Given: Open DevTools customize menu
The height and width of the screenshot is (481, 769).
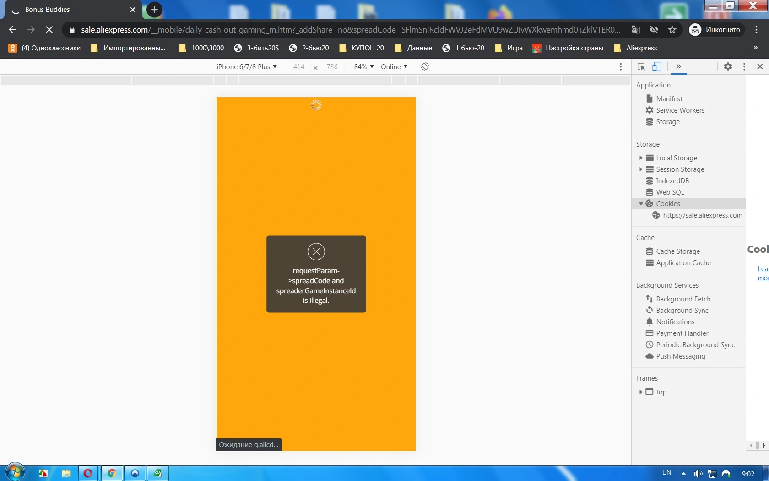Looking at the screenshot, I should click(x=744, y=67).
